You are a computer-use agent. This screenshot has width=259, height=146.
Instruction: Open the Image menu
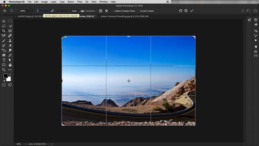pyautogui.click(x=44, y=2)
